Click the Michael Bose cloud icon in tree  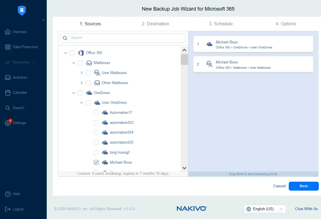click(105, 163)
